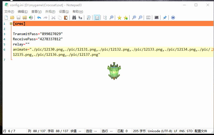Click the New file toolbar icon
This screenshot has width=214, height=135.
[x=6, y=18]
